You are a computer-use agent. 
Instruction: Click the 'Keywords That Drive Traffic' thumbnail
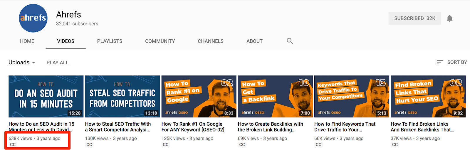pos(352,96)
